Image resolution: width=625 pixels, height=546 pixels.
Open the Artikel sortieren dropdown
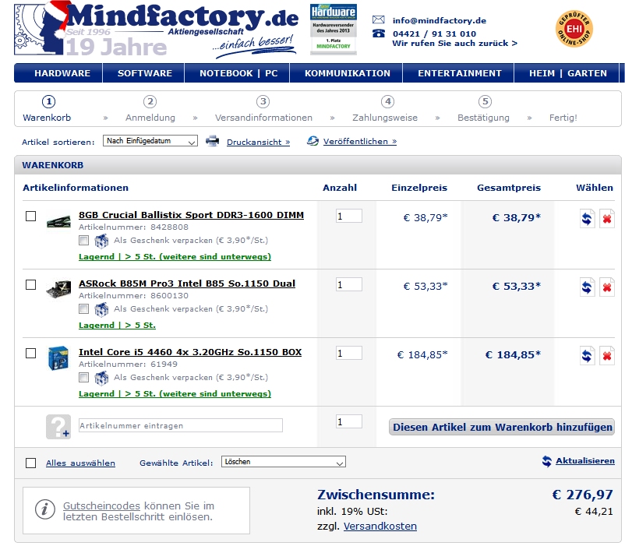pyautogui.click(x=150, y=141)
